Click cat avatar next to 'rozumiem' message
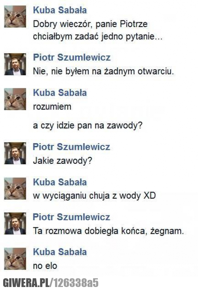The height and width of the screenshot is (289, 198). pyautogui.click(x=15, y=99)
